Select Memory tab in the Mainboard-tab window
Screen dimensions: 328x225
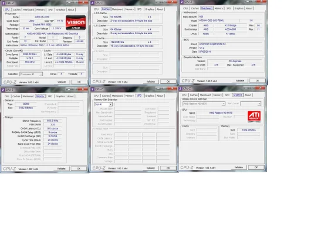coord(219,8)
